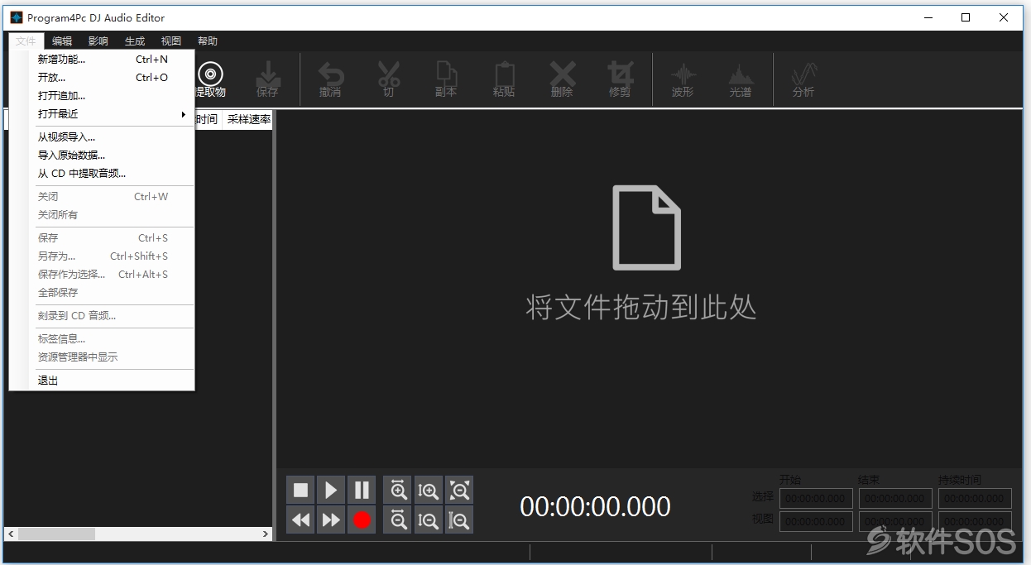Pause playback with the pause button

point(362,490)
